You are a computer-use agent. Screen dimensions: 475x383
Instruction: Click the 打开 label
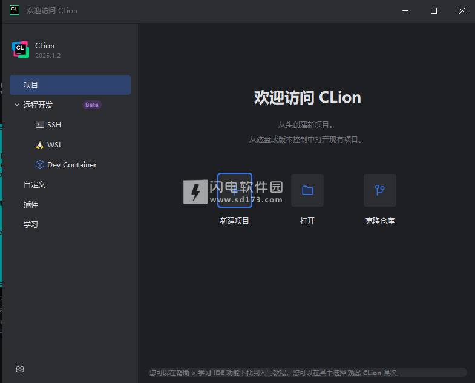pos(307,221)
